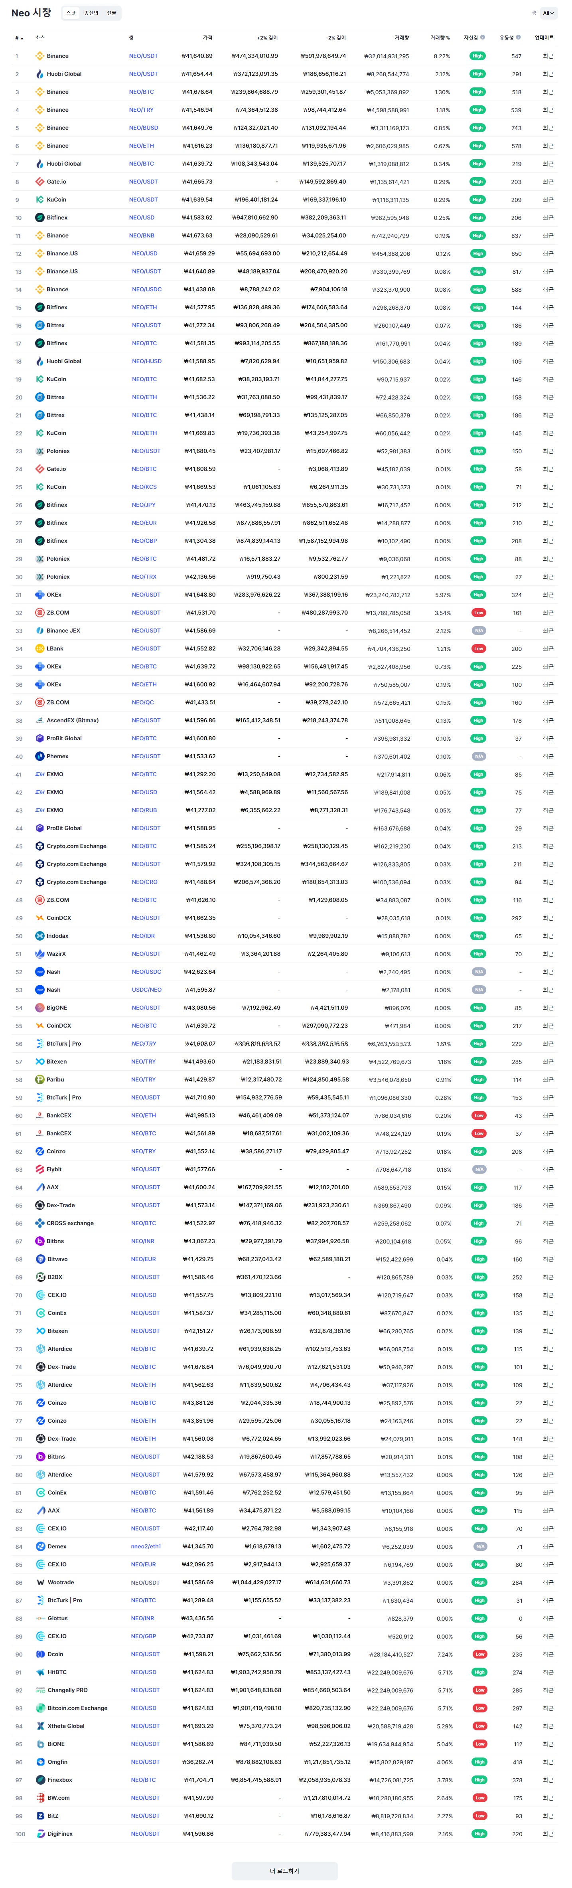Viewport: 572px width, 1888px height.
Task: Click the Omgfin logo icon
Action: coord(40,1762)
